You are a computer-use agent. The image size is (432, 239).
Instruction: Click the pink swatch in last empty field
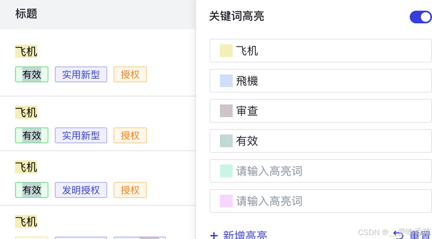tap(226, 201)
